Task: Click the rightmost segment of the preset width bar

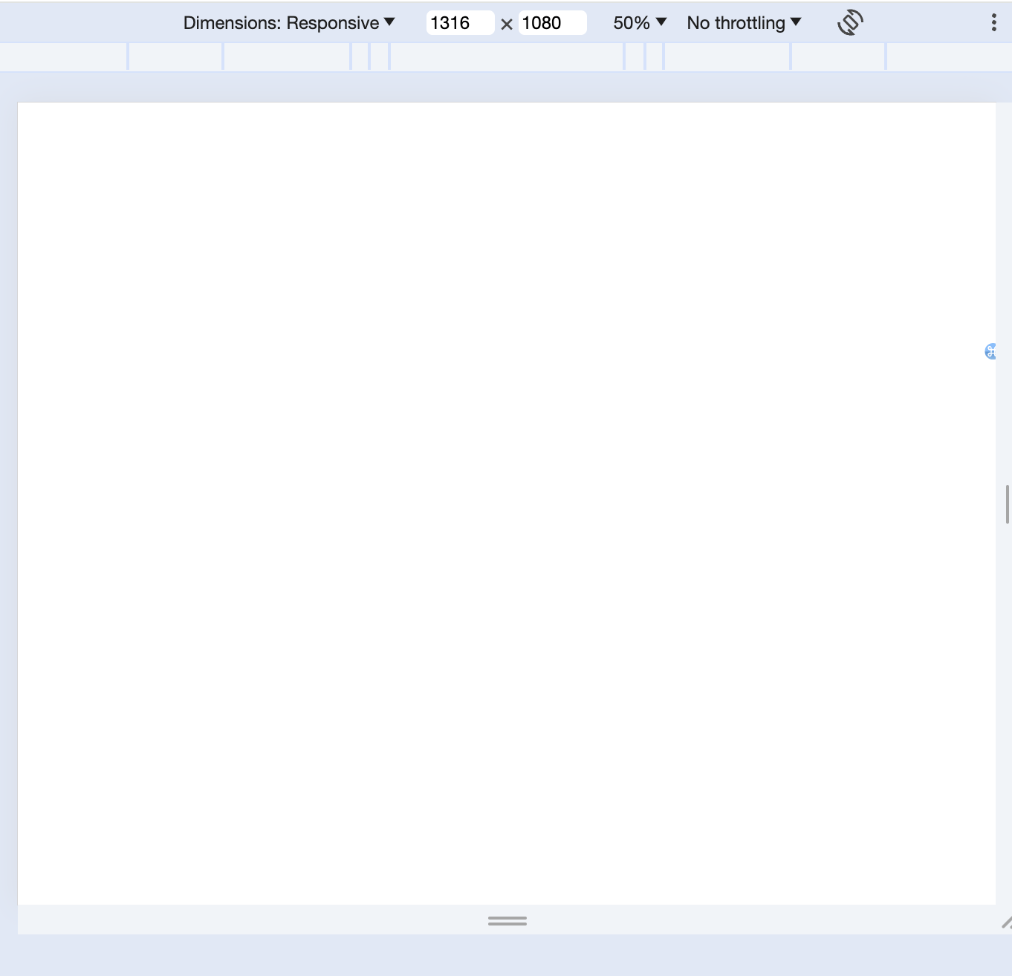Action: (x=949, y=56)
